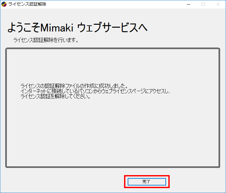Click empty space right of 完了 button
The width and height of the screenshot is (226, 193).
coord(195,182)
